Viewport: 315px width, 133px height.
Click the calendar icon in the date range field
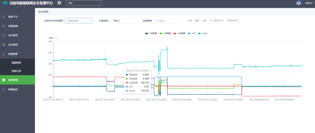coord(211,20)
